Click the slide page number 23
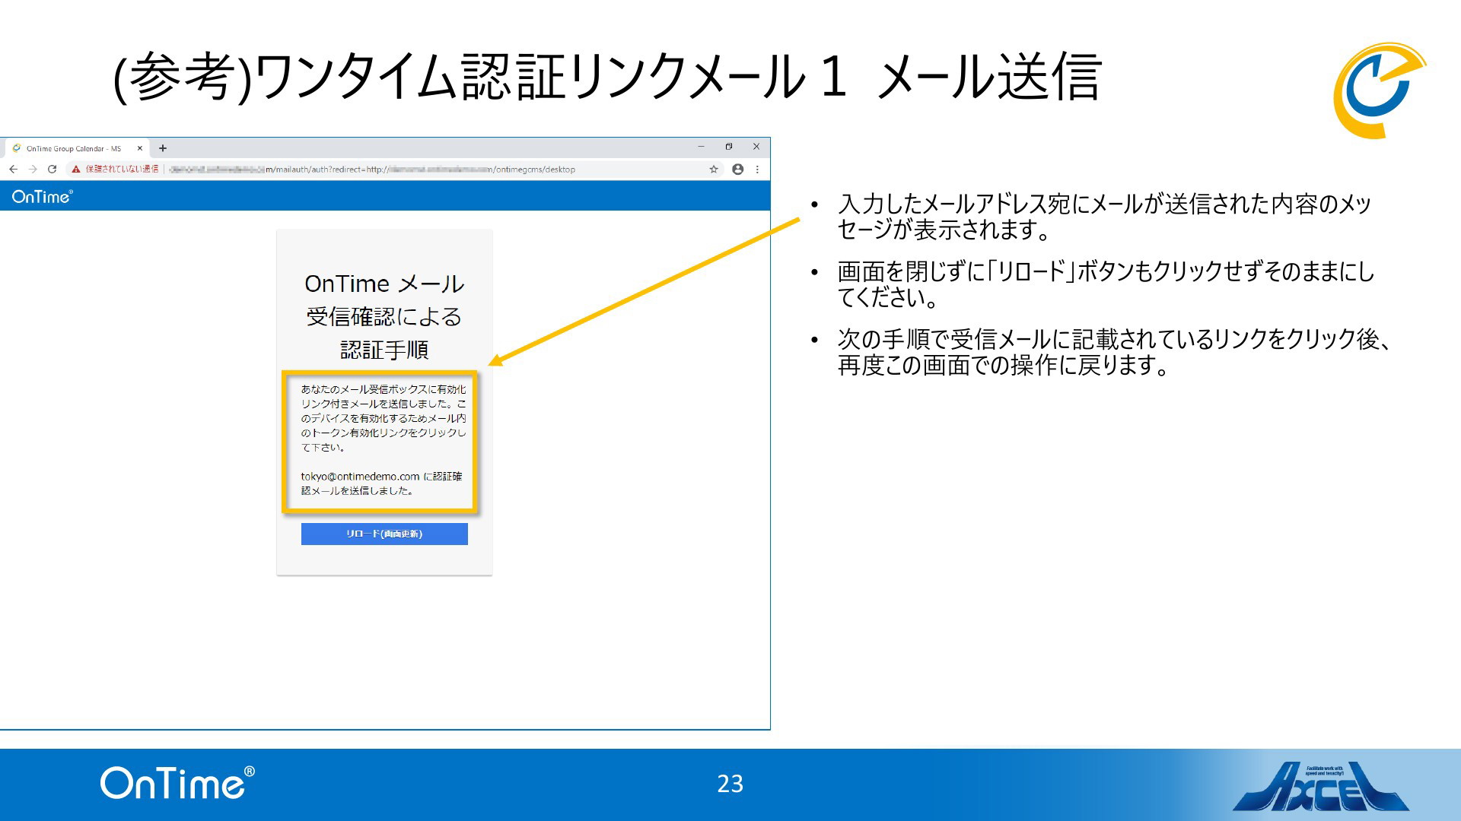The height and width of the screenshot is (821, 1461). click(x=730, y=784)
